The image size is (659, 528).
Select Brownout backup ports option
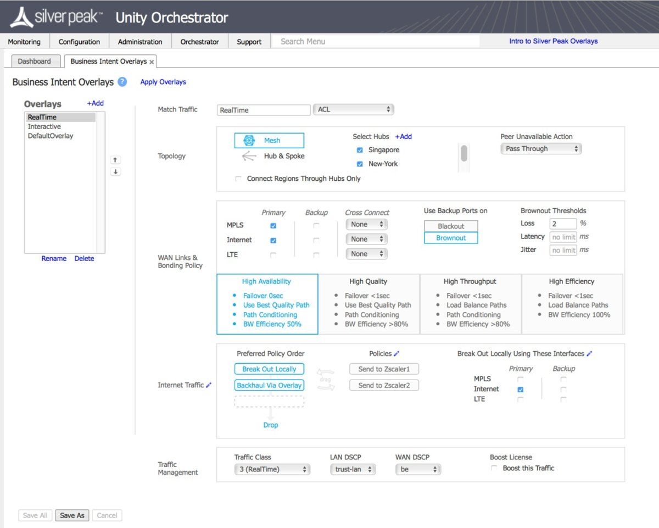[x=451, y=238]
